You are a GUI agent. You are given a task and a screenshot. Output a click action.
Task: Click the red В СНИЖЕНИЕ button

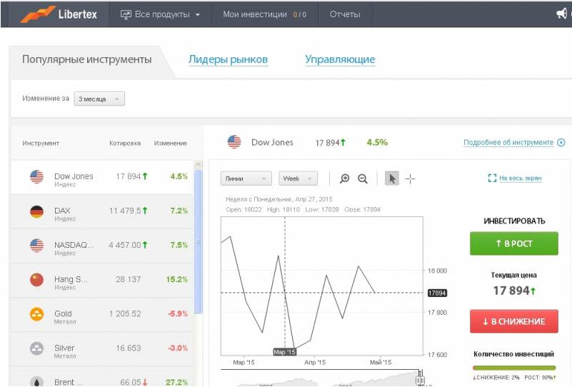click(x=514, y=321)
